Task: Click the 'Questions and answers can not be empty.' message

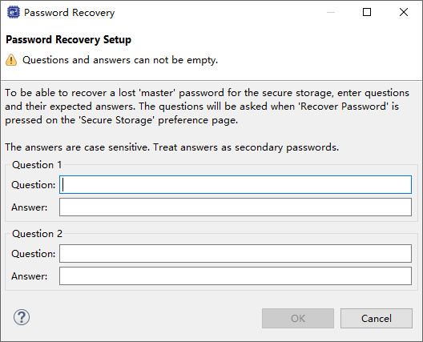Action: click(120, 60)
